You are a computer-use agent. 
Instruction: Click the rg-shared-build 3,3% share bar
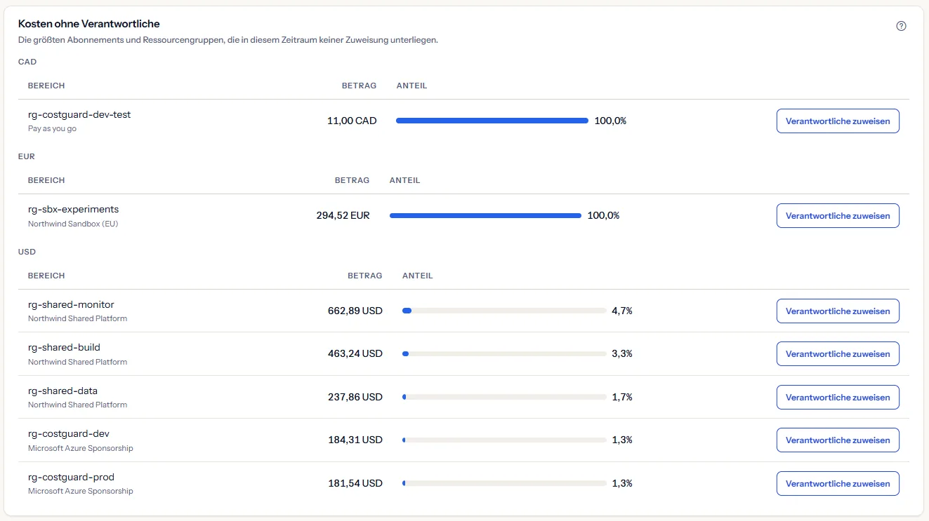504,353
